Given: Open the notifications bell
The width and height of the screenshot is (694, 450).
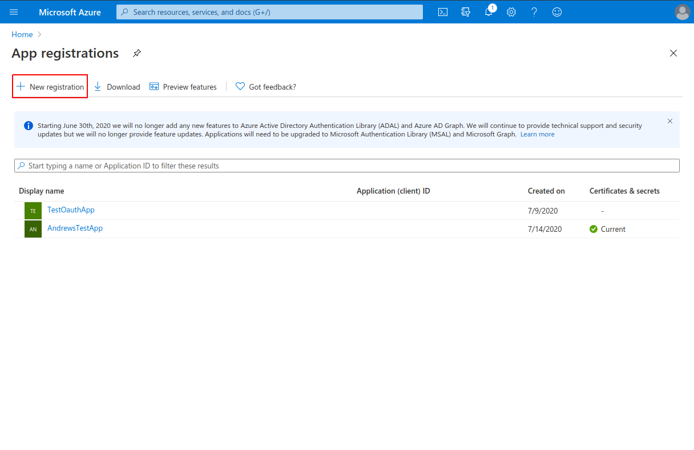Looking at the screenshot, I should coord(489,13).
